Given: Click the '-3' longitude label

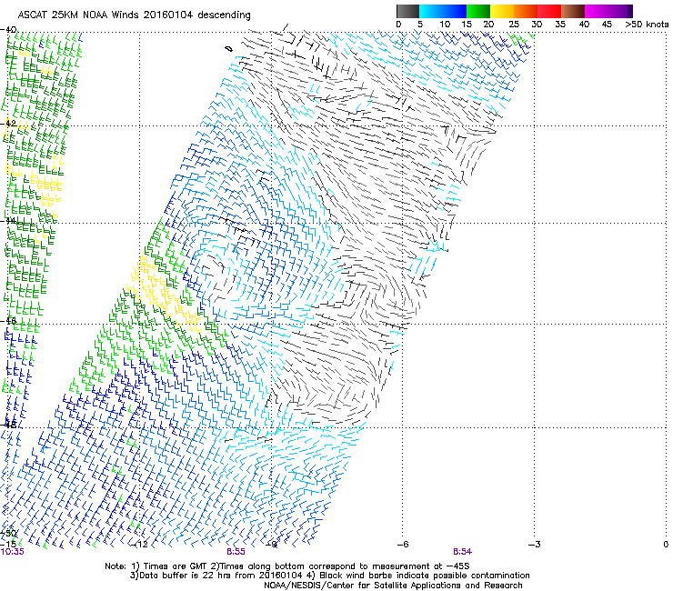Looking at the screenshot, I should click(x=534, y=545).
